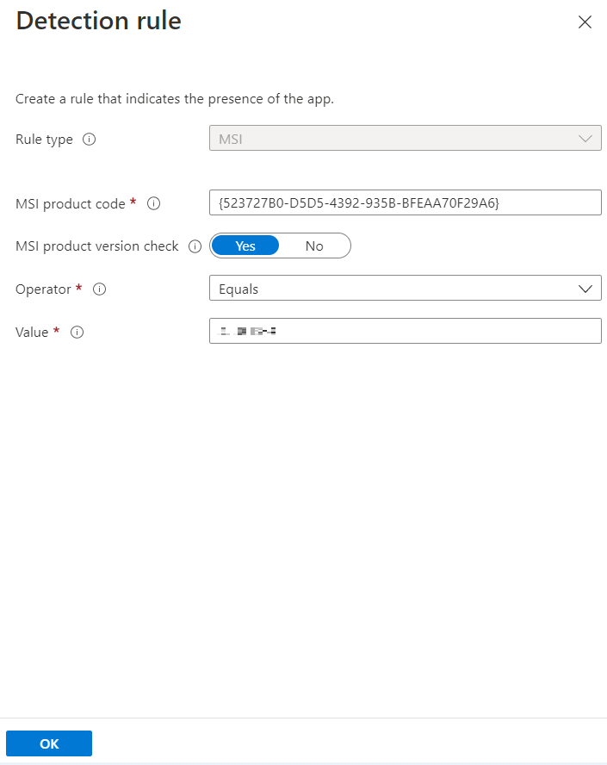Expand the Operator chevron arrow
607x765 pixels.
tap(585, 289)
